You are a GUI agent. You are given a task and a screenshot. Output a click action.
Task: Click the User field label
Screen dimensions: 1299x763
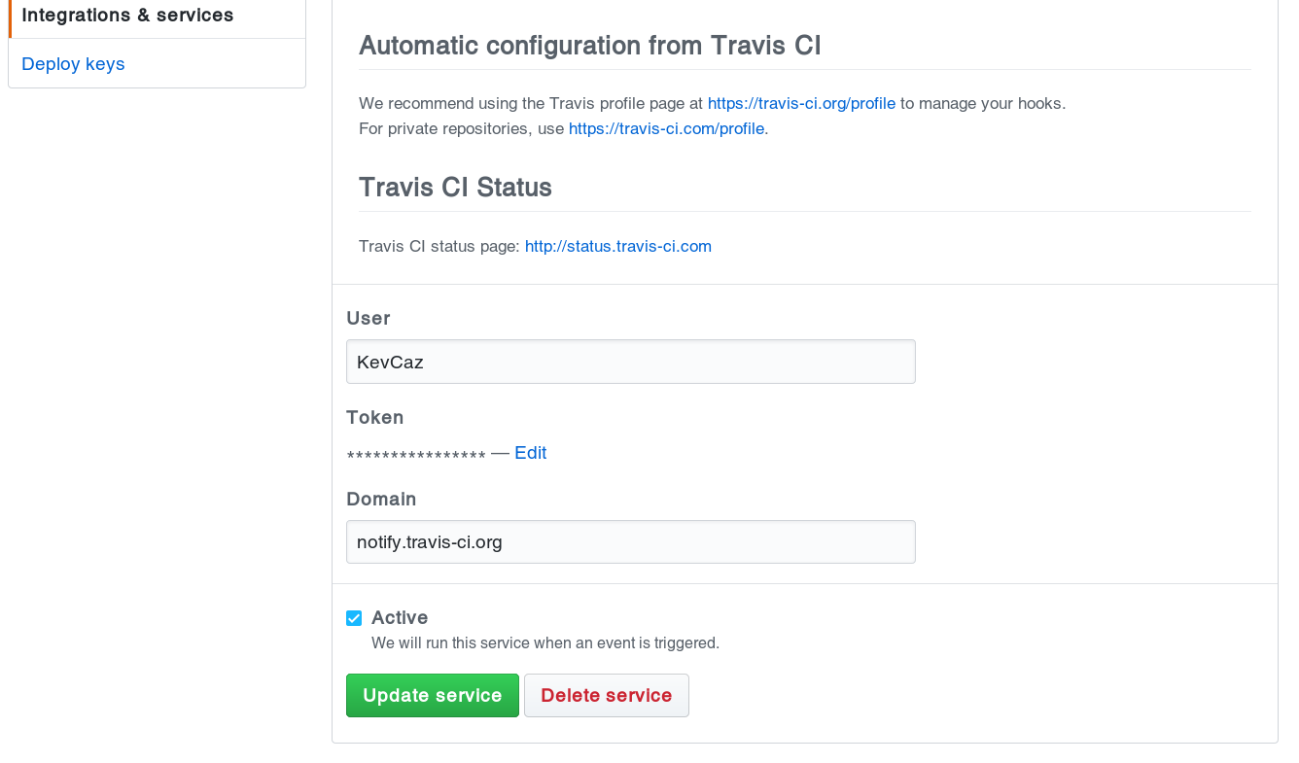click(x=369, y=319)
